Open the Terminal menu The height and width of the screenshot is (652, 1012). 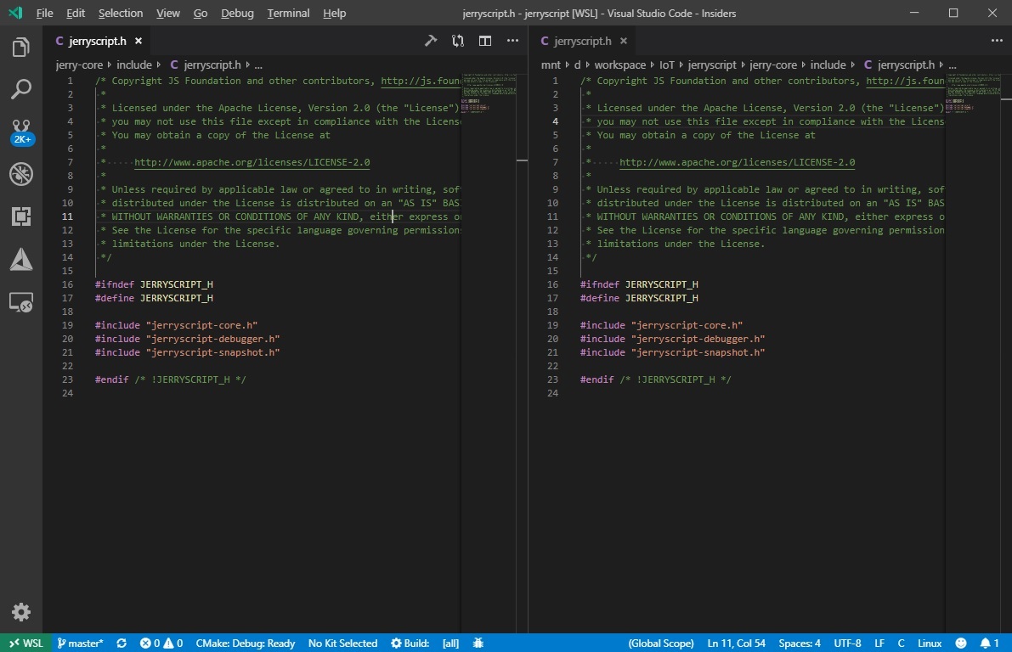(x=287, y=13)
